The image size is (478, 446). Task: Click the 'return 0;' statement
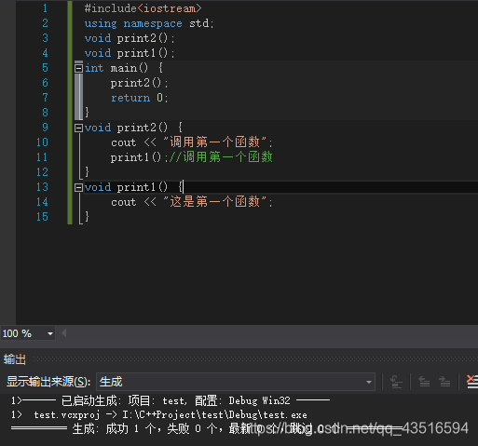click(x=140, y=98)
